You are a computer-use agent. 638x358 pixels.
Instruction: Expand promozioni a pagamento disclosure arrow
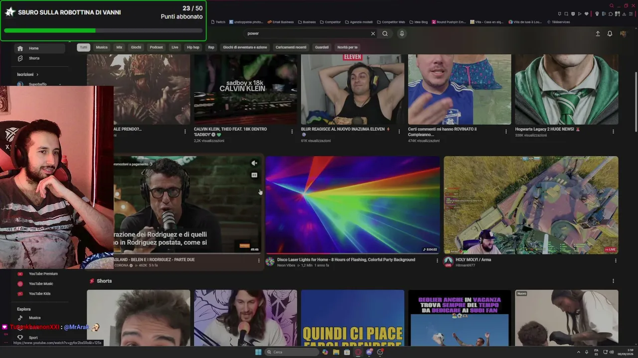click(151, 164)
